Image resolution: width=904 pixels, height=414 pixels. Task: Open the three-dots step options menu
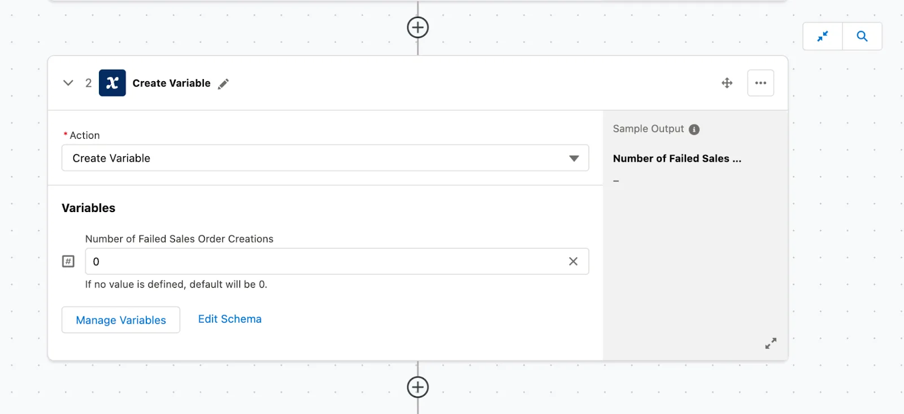tap(760, 83)
